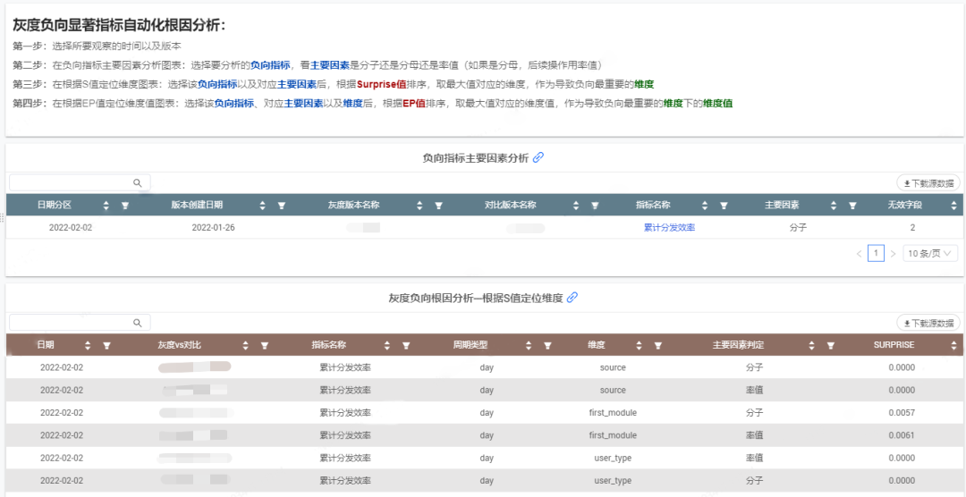The width and height of the screenshot is (966, 497).
Task: Open the 累计分发效率 metric link
Action: click(670, 228)
